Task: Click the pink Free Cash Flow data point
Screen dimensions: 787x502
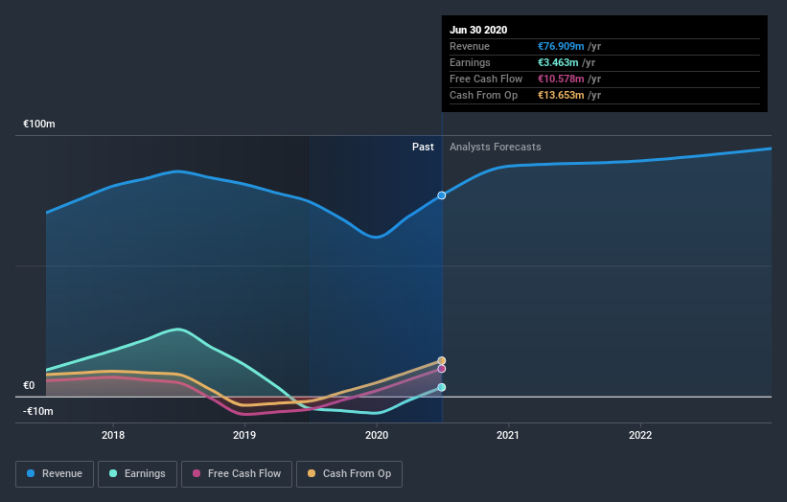Action: 442,369
